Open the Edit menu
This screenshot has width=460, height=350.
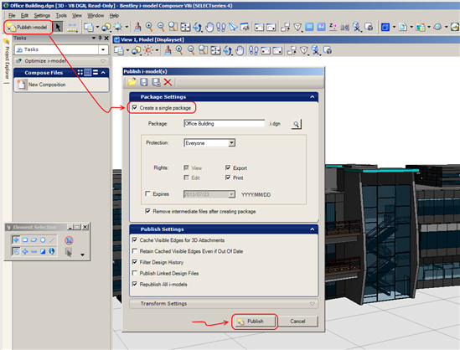click(x=24, y=16)
